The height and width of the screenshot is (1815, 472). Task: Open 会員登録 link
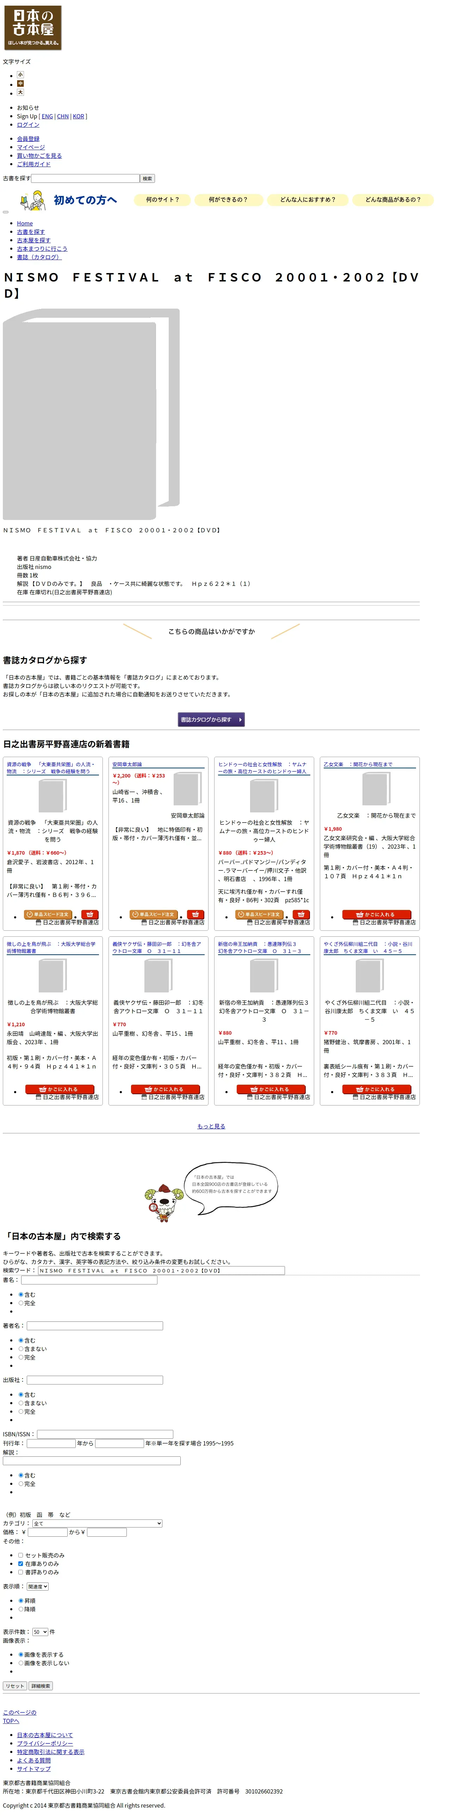[28, 139]
